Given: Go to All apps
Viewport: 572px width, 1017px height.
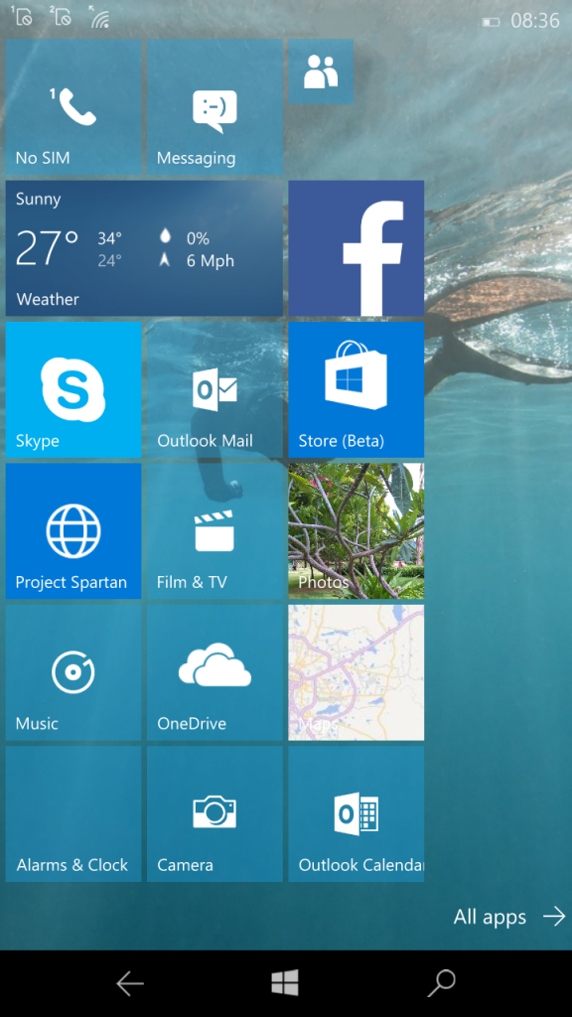Looking at the screenshot, I should (509, 917).
